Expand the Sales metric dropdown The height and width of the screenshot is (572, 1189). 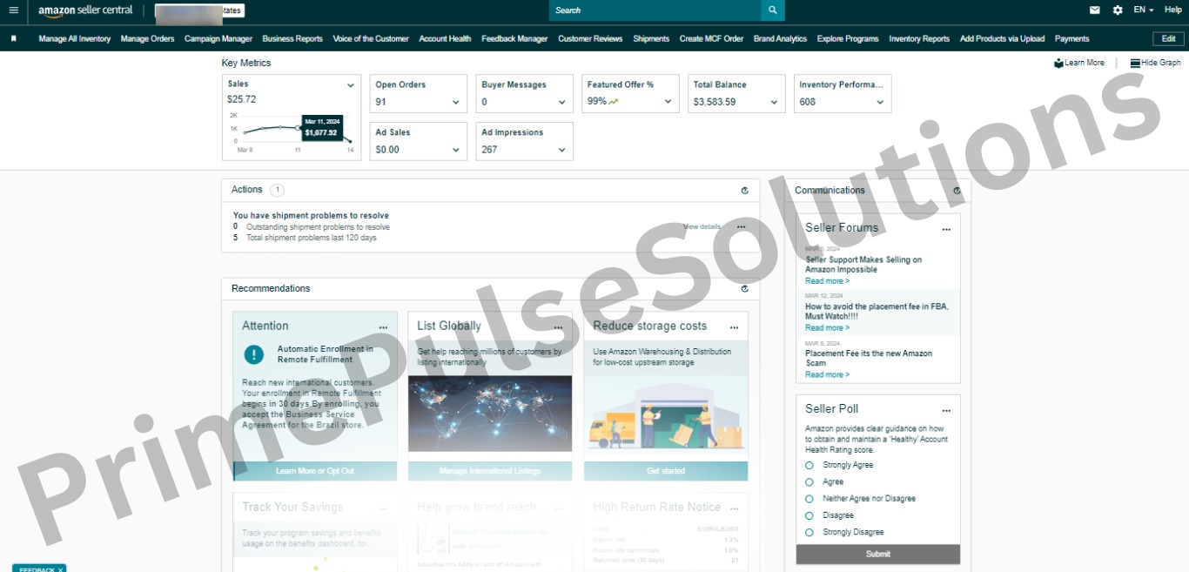click(x=351, y=85)
